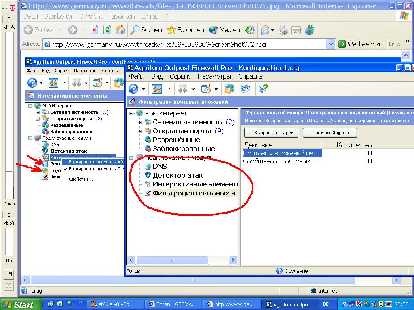This screenshot has height=310, width=414.
Task: Click the IE vertical scrollbar up arrow
Action: [x=406, y=55]
